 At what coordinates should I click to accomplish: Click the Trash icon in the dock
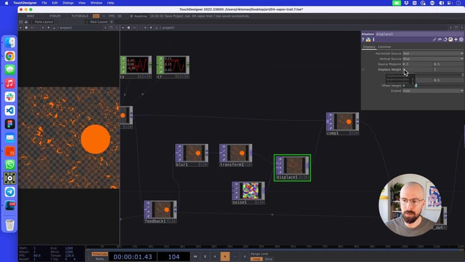pyautogui.click(x=10, y=225)
